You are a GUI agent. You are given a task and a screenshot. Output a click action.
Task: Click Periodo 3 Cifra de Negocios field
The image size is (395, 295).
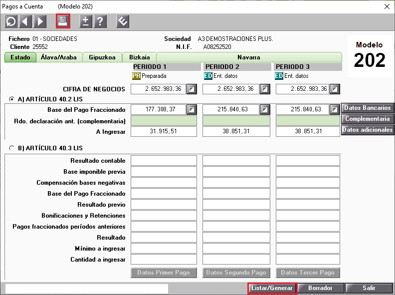[302, 89]
